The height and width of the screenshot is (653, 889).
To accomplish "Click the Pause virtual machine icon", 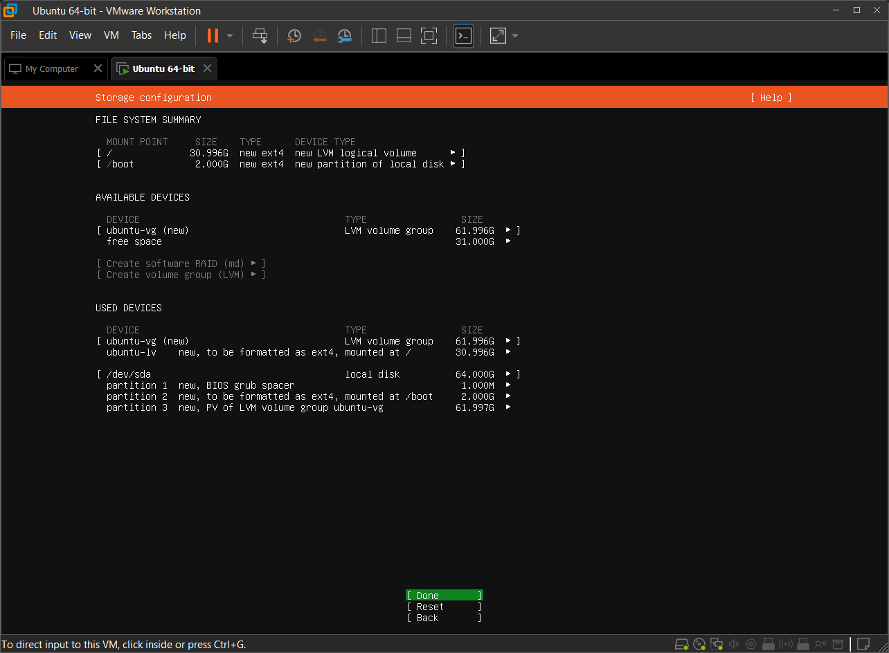I will (x=213, y=35).
